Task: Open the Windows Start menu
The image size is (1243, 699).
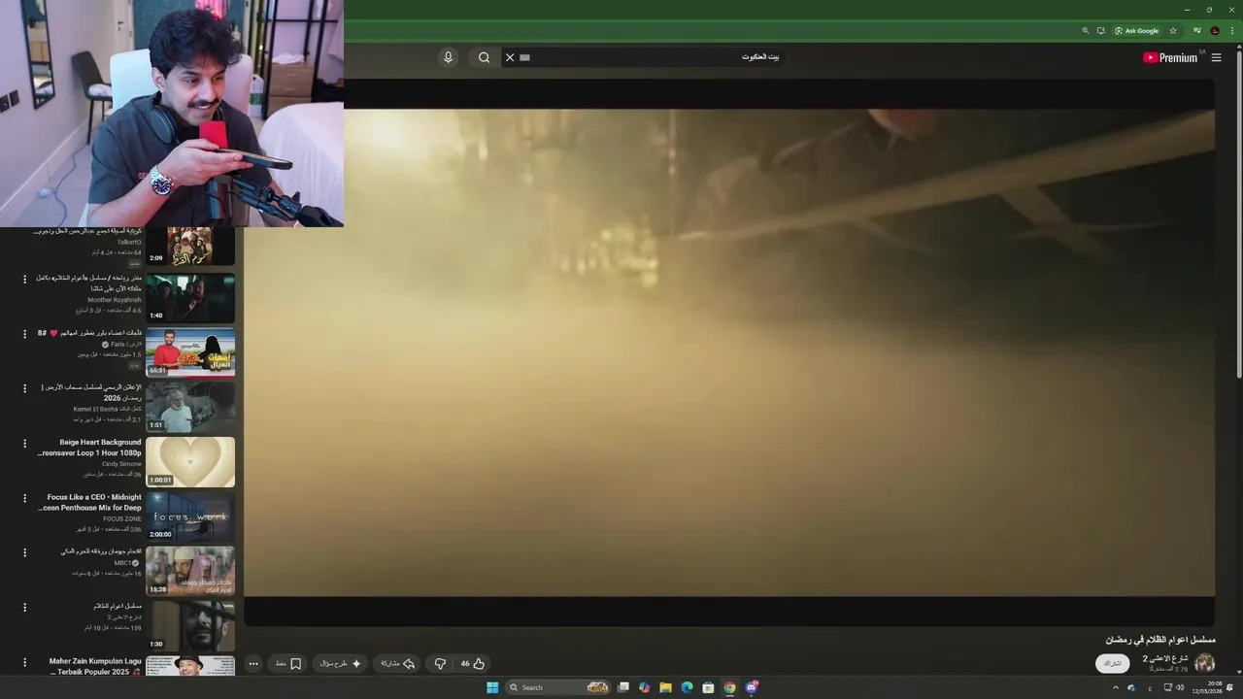Action: (492, 687)
